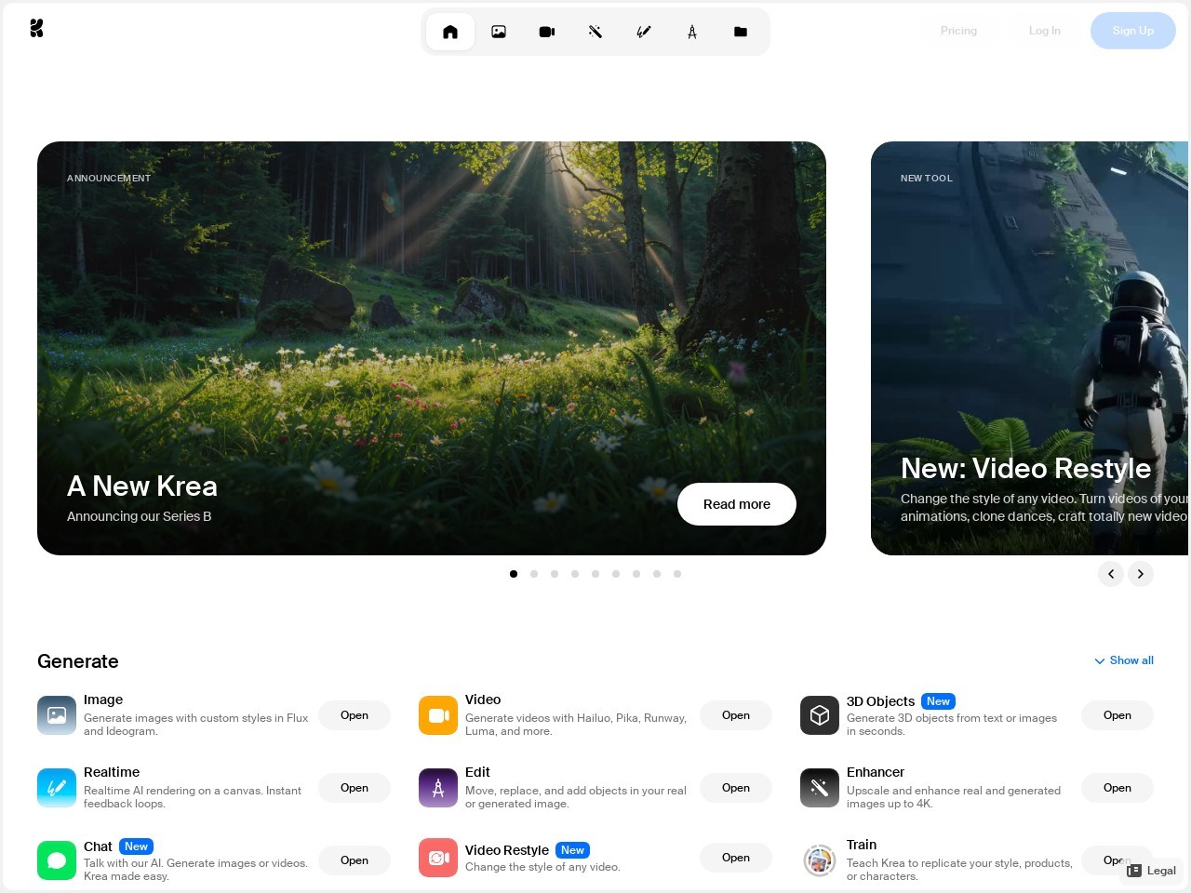Select the Edit compass icon in top navigation

pyautogui.click(x=692, y=32)
